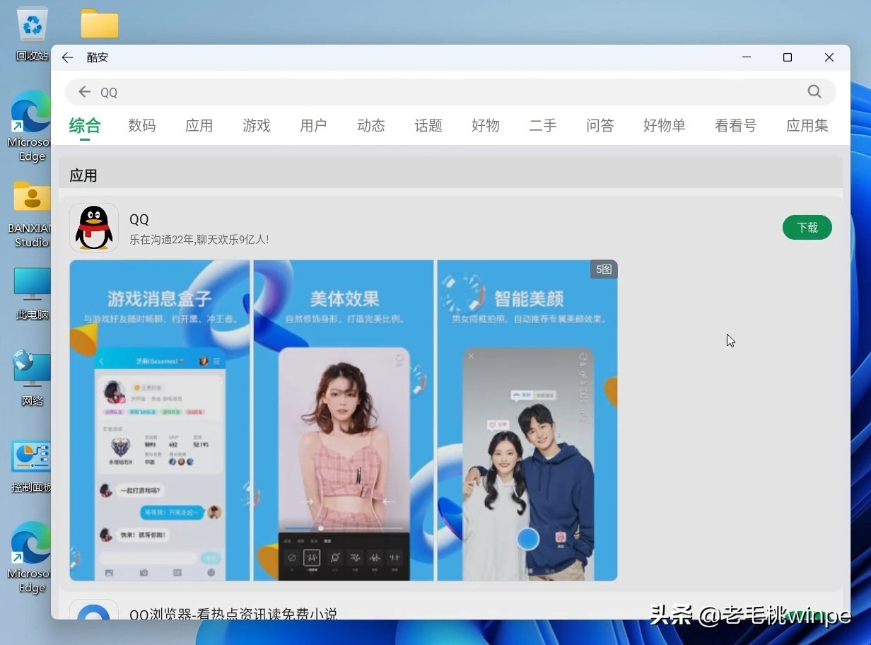Open the yellow folder on the desktop
The image size is (871, 645).
click(x=99, y=23)
